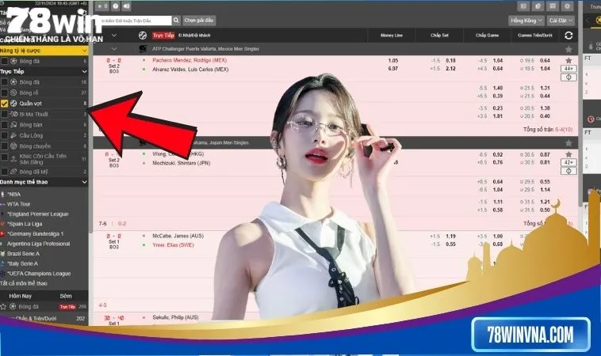Click the Bóng bàn table tennis icon
The height and width of the screenshot is (356, 601).
(x=13, y=125)
